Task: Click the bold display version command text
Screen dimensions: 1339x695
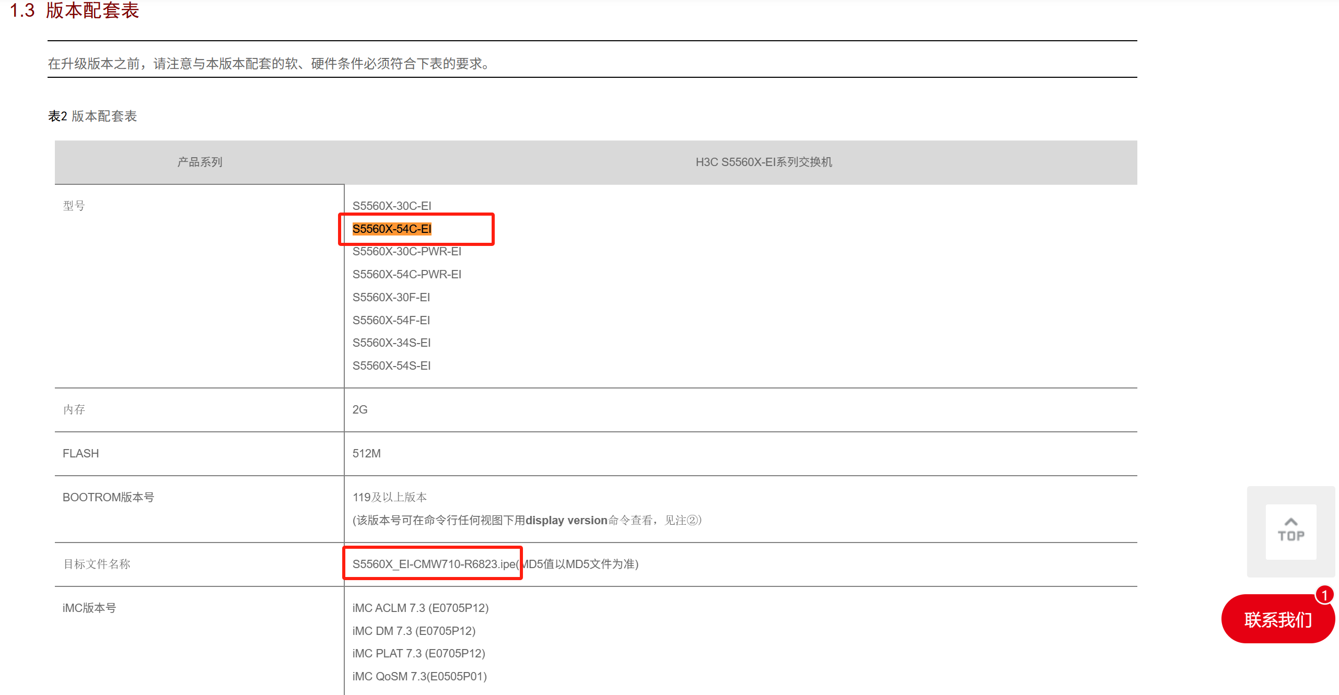Action: pyautogui.click(x=566, y=521)
